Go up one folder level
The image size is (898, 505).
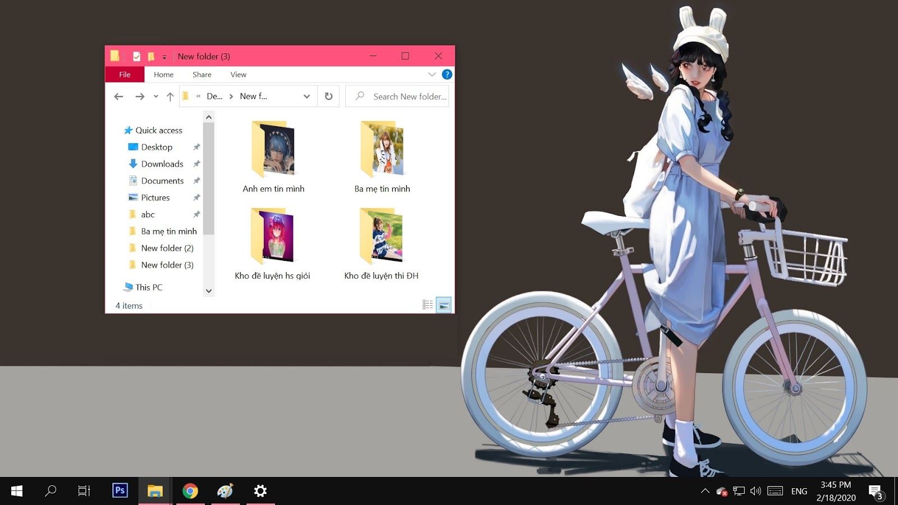[170, 97]
